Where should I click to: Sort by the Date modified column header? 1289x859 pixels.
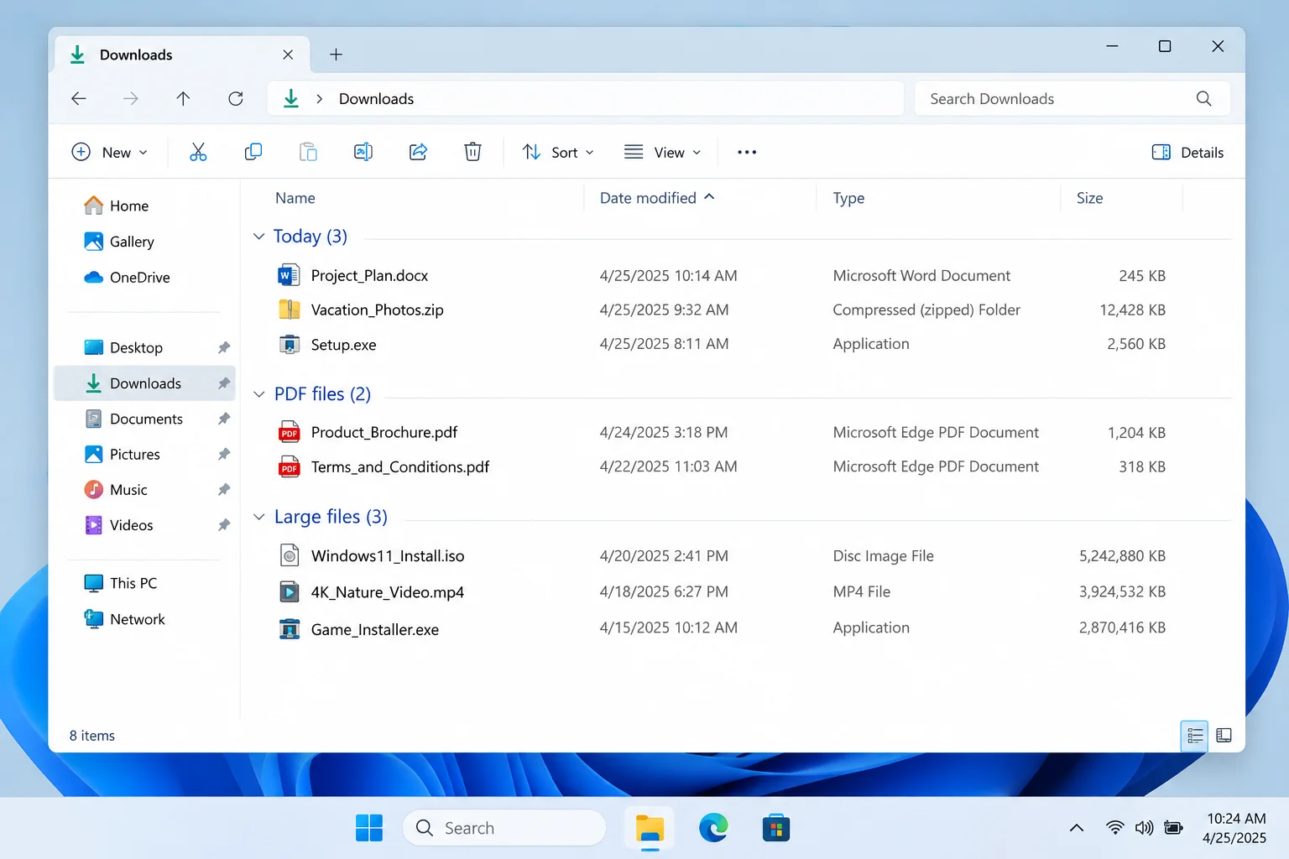pyautogui.click(x=657, y=198)
